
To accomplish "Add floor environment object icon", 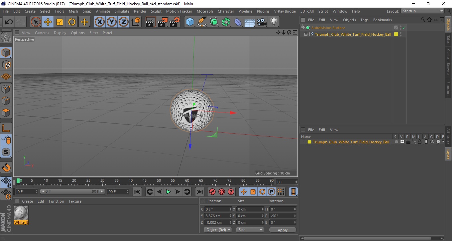I will click(x=250, y=22).
